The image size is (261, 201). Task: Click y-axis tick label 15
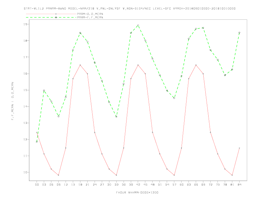click(25, 90)
